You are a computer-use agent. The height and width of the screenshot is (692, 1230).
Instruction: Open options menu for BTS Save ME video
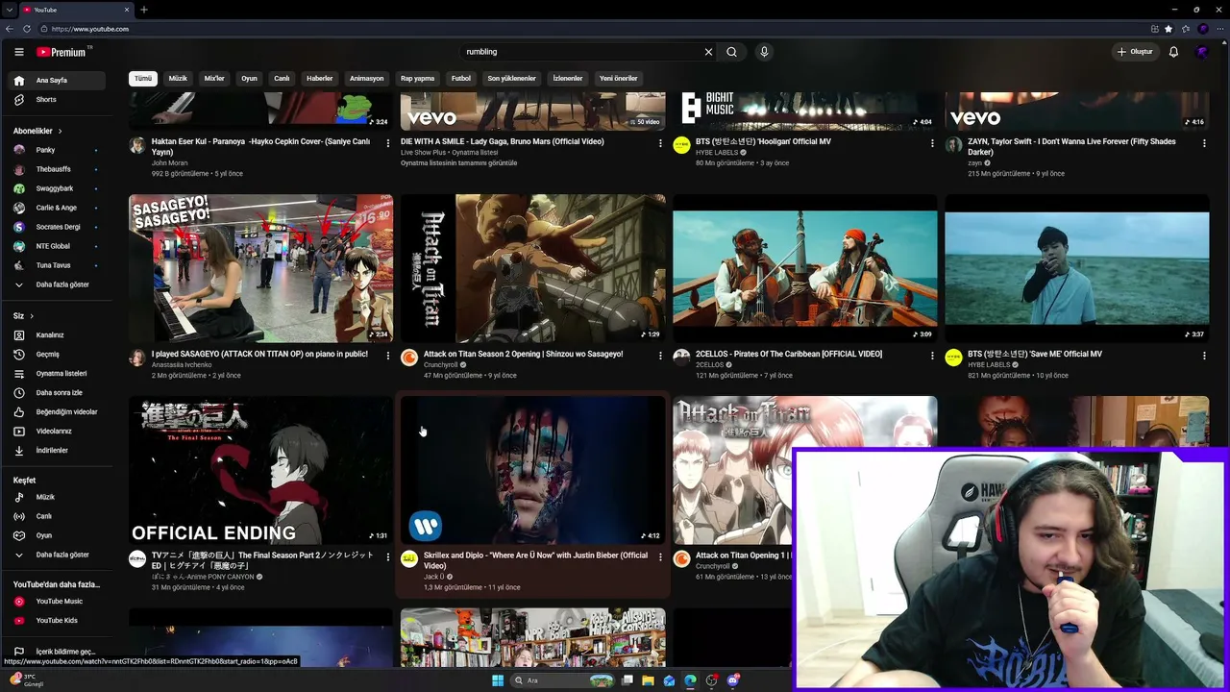[x=1204, y=356]
